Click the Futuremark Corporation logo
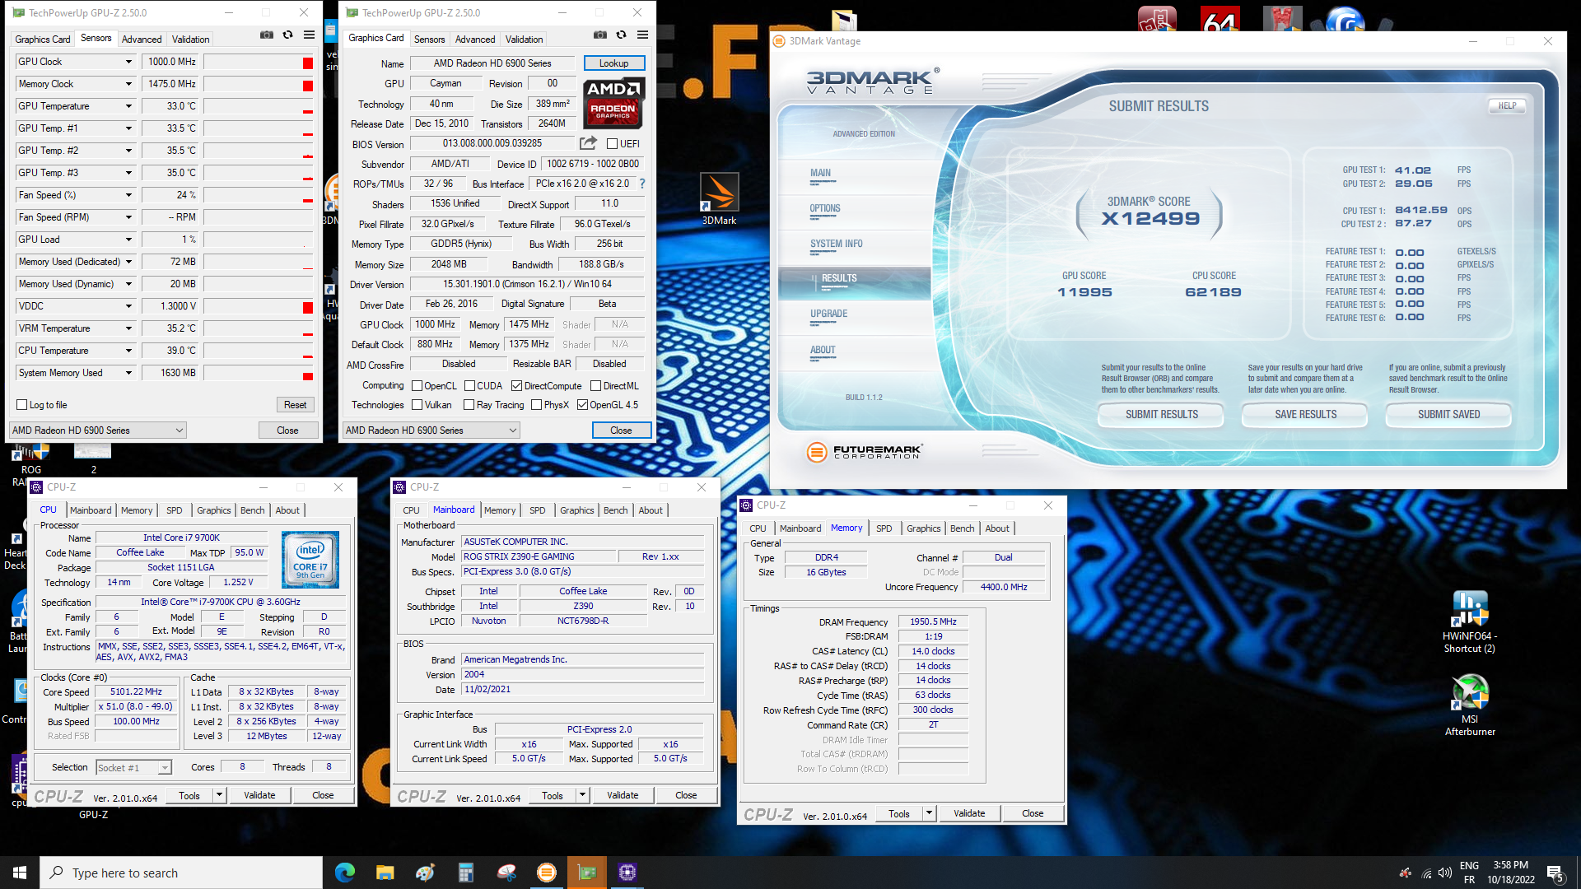This screenshot has width=1581, height=889. coord(864,451)
